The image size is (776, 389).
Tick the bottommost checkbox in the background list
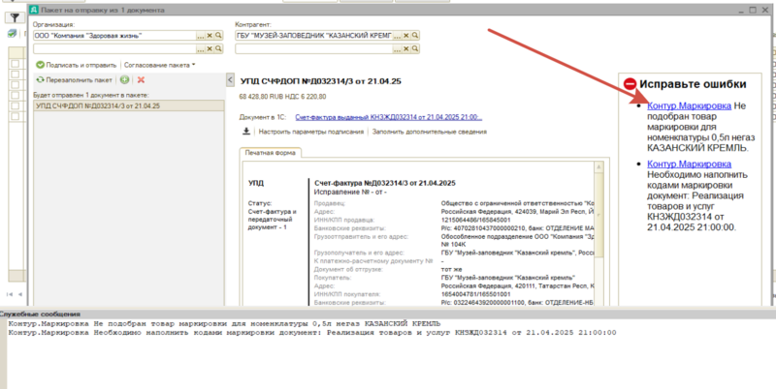coord(16,116)
